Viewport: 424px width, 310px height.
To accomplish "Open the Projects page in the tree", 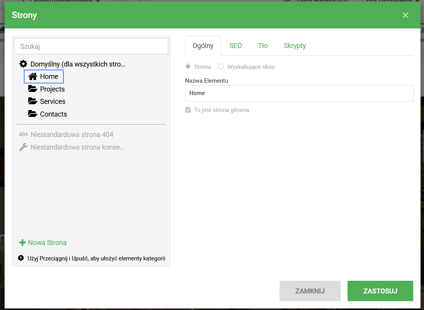I will click(x=52, y=89).
